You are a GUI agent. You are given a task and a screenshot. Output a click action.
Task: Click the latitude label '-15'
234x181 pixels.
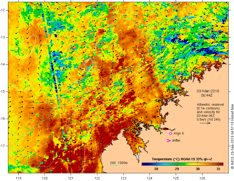(x=3, y=92)
